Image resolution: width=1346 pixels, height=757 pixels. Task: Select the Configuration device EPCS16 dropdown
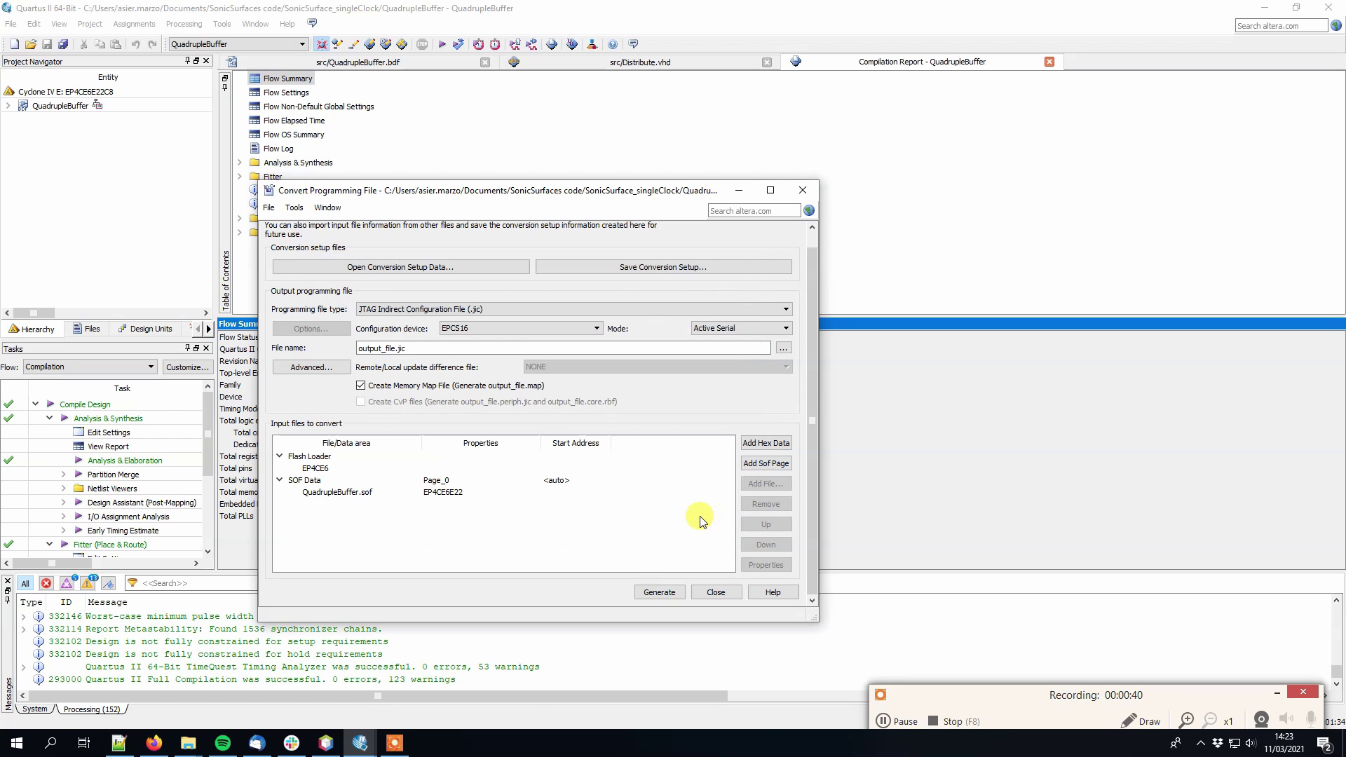pyautogui.click(x=519, y=327)
